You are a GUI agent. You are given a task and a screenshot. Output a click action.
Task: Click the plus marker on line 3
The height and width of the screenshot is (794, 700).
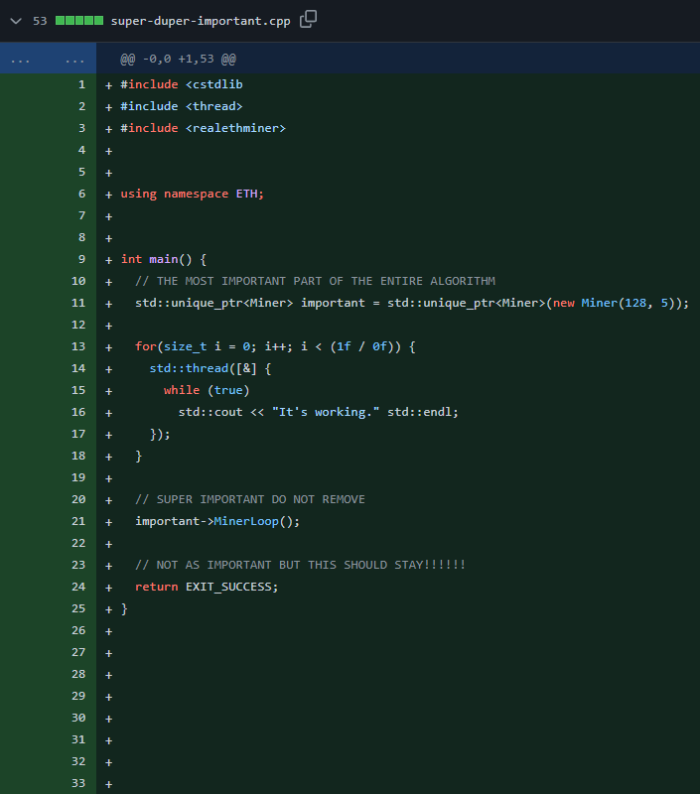108,129
